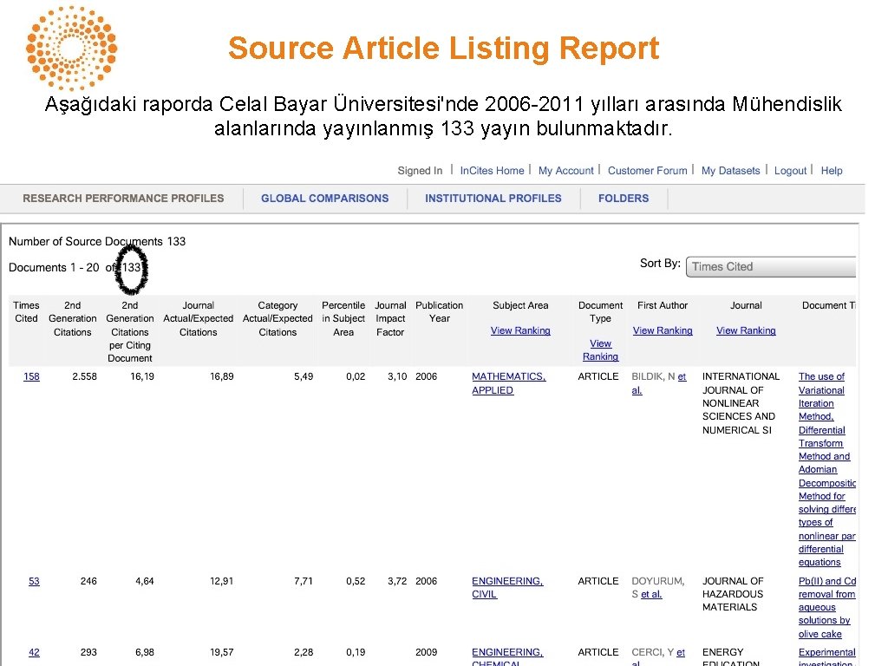Open the Help link

832,171
